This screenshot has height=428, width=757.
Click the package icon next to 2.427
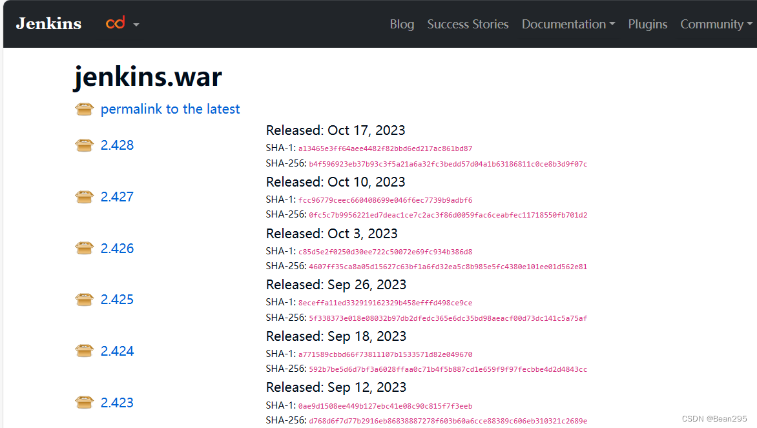[84, 196]
